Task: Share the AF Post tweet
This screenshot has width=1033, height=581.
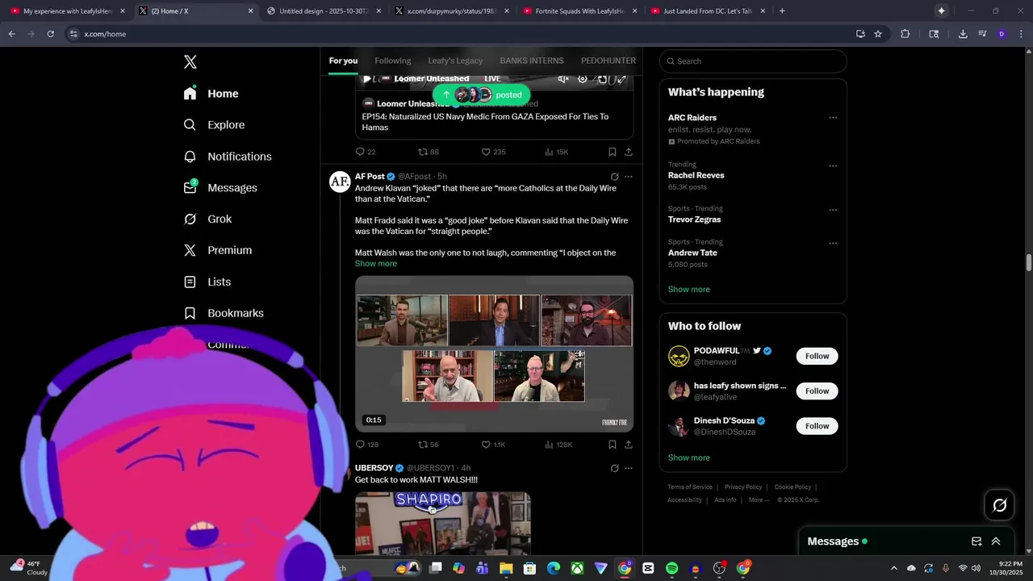Action: (629, 445)
